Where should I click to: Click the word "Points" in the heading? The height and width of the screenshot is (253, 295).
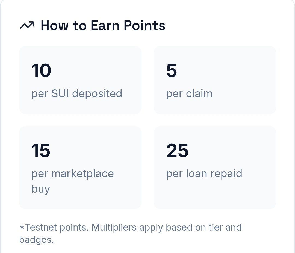[144, 26]
